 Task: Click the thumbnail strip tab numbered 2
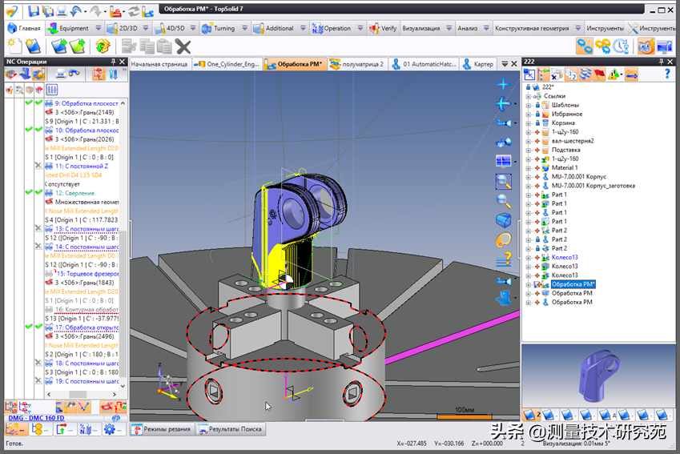point(531,415)
